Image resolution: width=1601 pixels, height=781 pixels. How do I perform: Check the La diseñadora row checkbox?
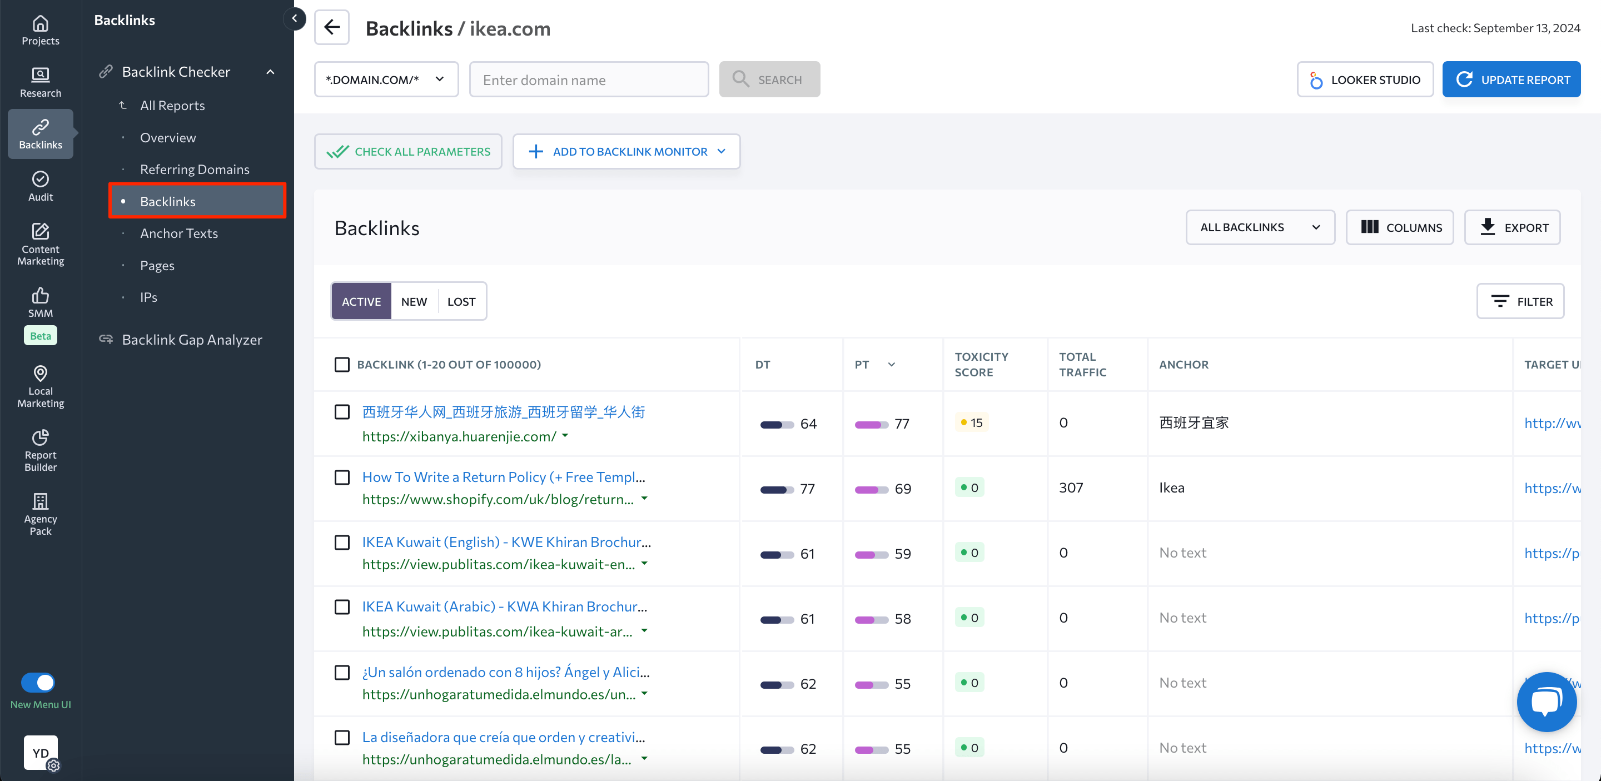pyautogui.click(x=342, y=738)
